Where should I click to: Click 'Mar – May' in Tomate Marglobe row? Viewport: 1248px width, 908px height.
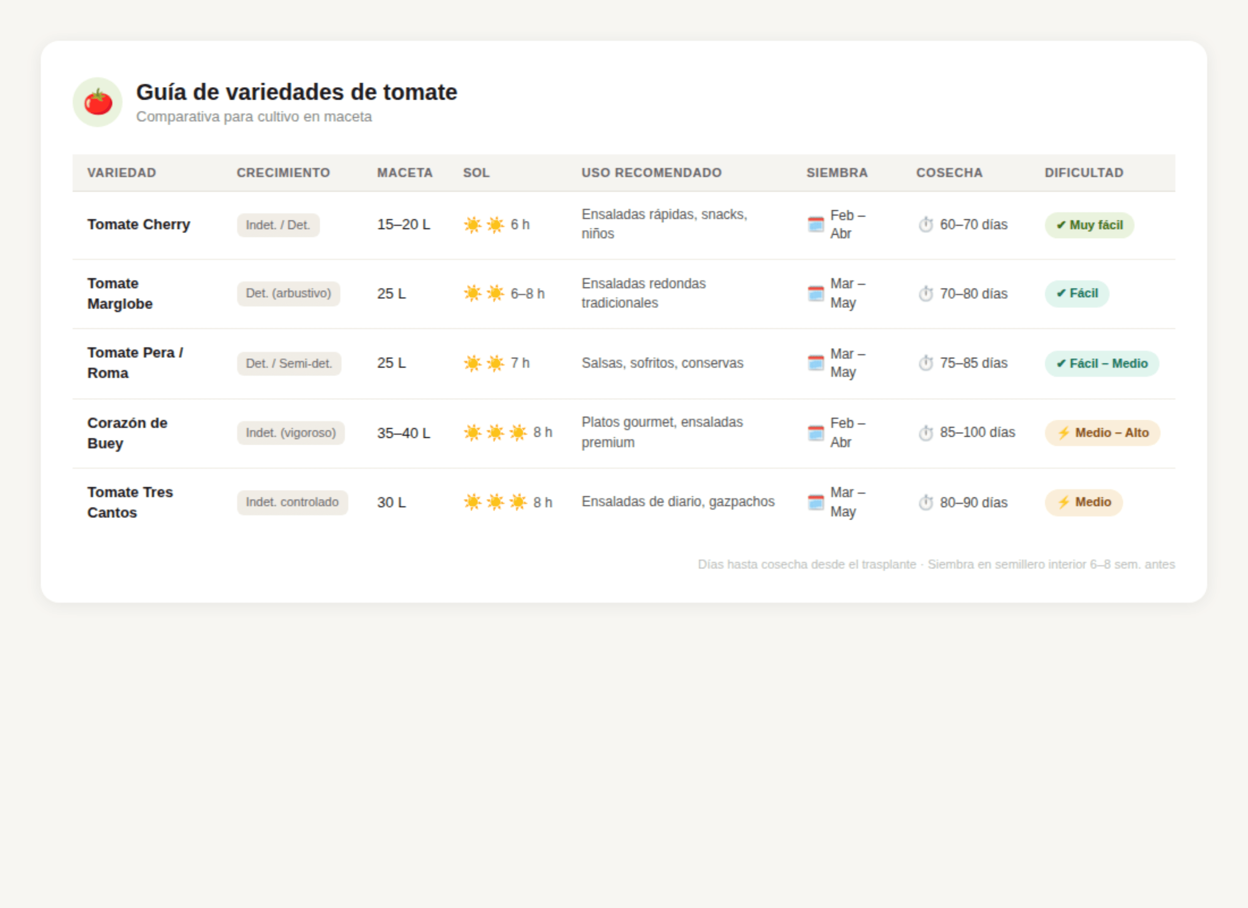point(848,293)
